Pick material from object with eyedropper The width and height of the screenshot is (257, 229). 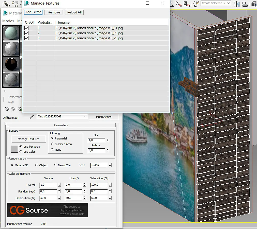(x=32, y=117)
